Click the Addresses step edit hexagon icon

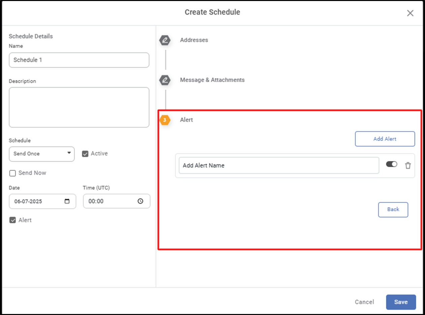click(x=165, y=40)
